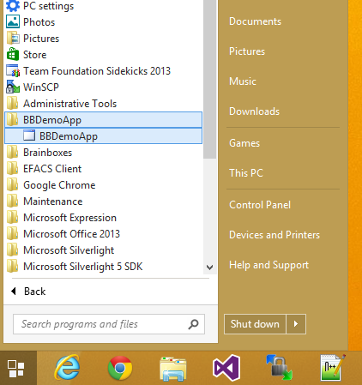Click the Shut down button
The height and width of the screenshot is (385, 362).
click(x=255, y=324)
